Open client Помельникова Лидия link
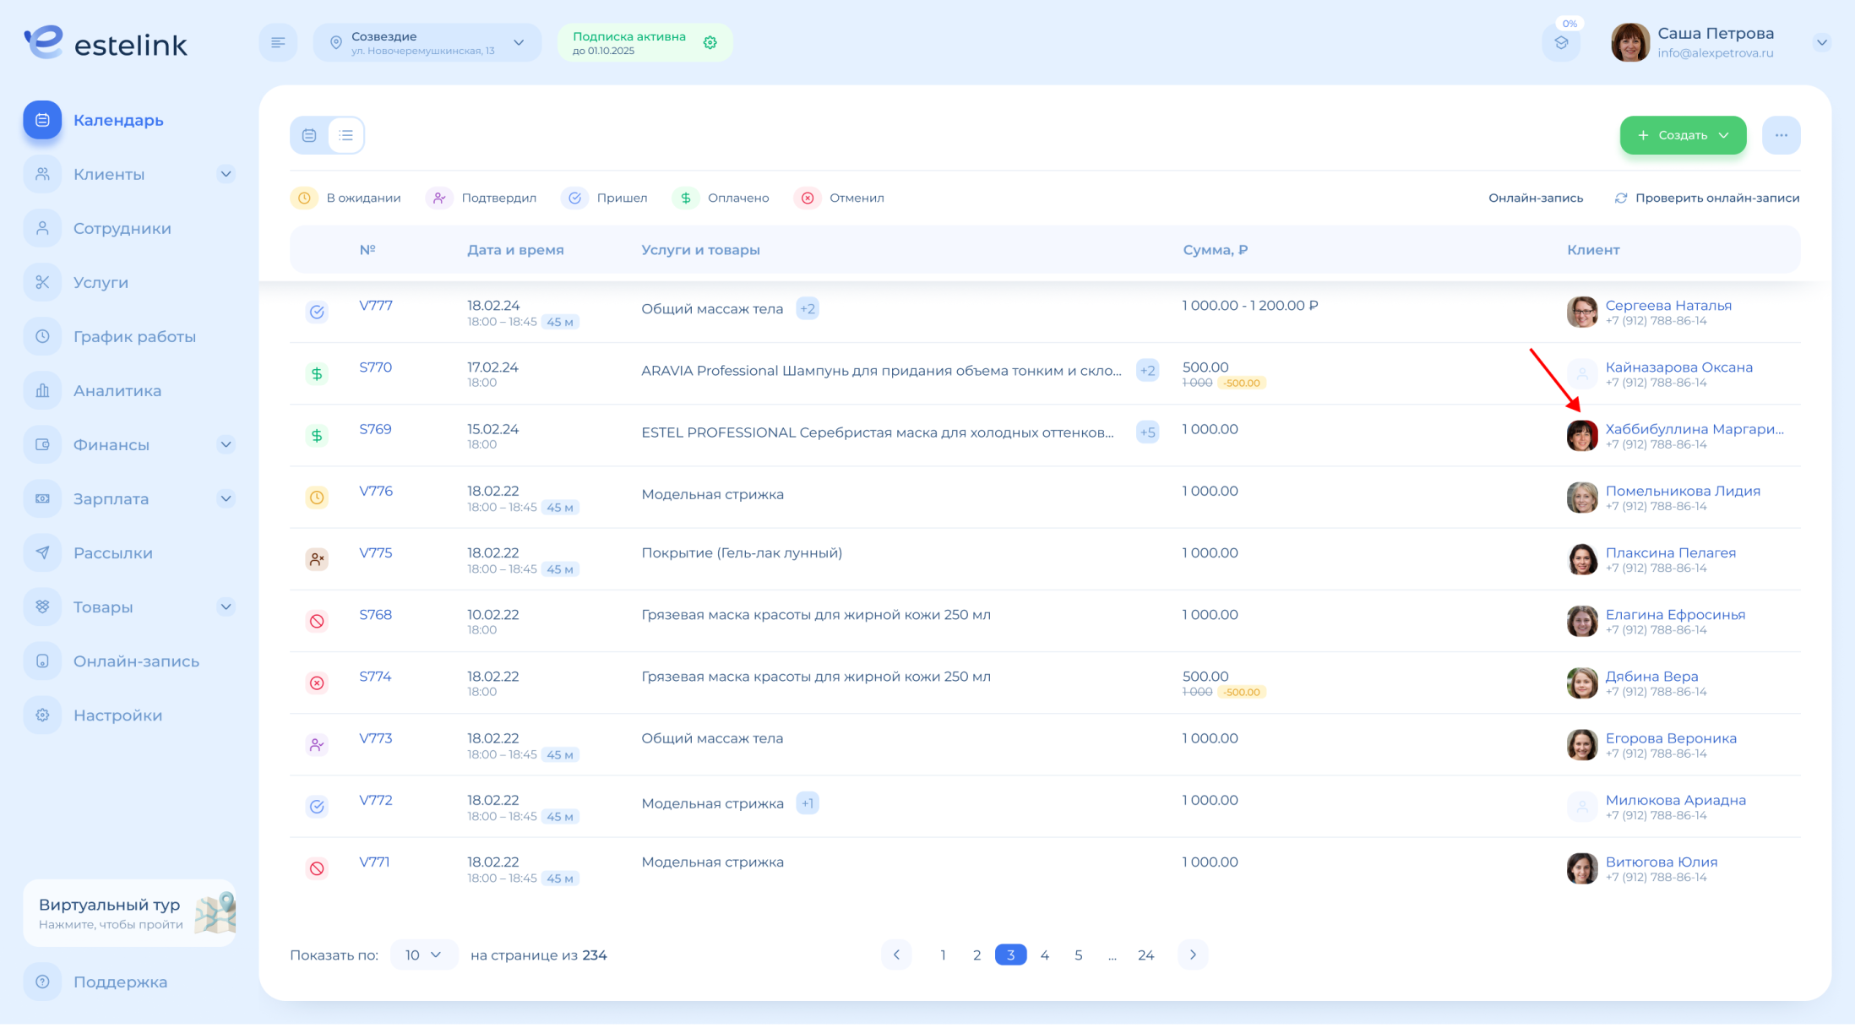Image resolution: width=1855 pixels, height=1028 pixels. [1682, 491]
